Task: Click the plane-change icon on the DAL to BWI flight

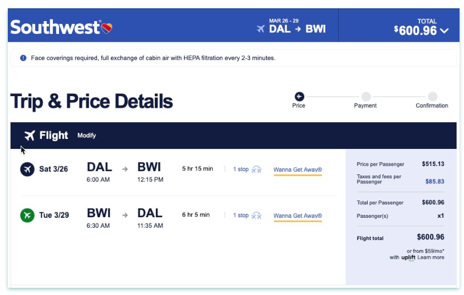Action: pyautogui.click(x=257, y=169)
